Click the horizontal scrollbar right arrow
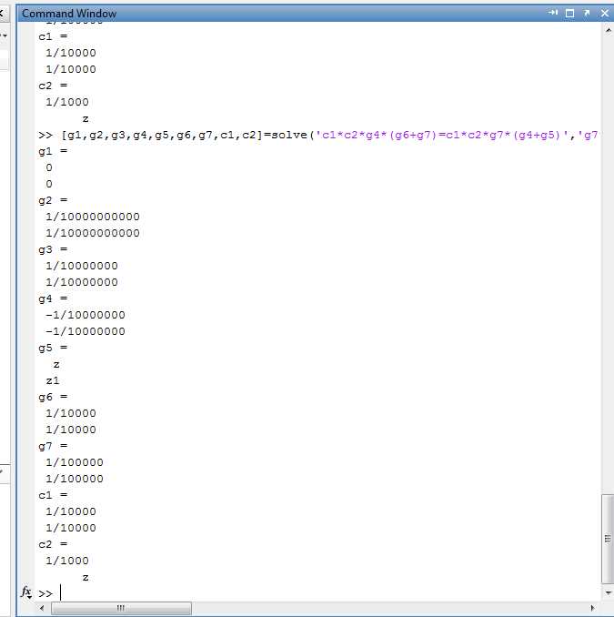 tap(593, 608)
